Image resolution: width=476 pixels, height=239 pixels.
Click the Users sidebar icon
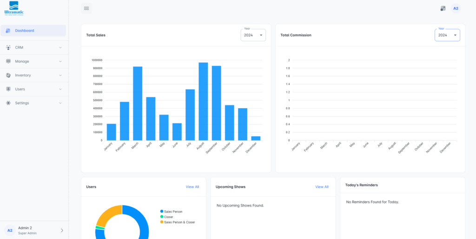pyautogui.click(x=8, y=89)
